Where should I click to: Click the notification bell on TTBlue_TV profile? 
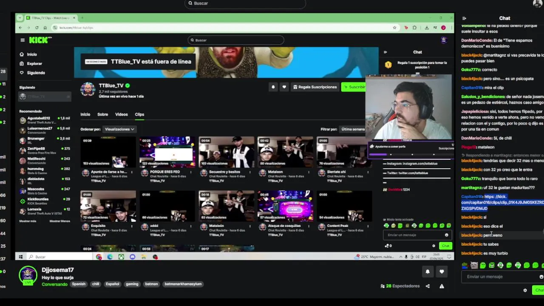pyautogui.click(x=273, y=87)
